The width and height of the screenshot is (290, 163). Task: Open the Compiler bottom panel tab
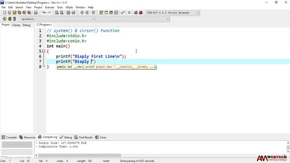(9, 137)
